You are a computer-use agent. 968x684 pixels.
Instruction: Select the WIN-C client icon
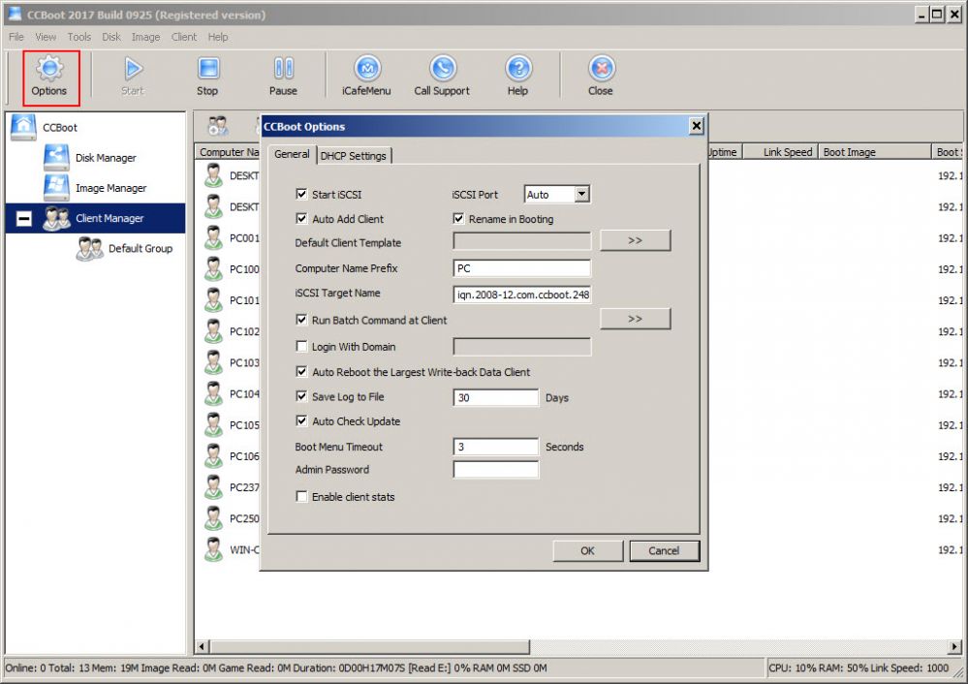tap(213, 549)
